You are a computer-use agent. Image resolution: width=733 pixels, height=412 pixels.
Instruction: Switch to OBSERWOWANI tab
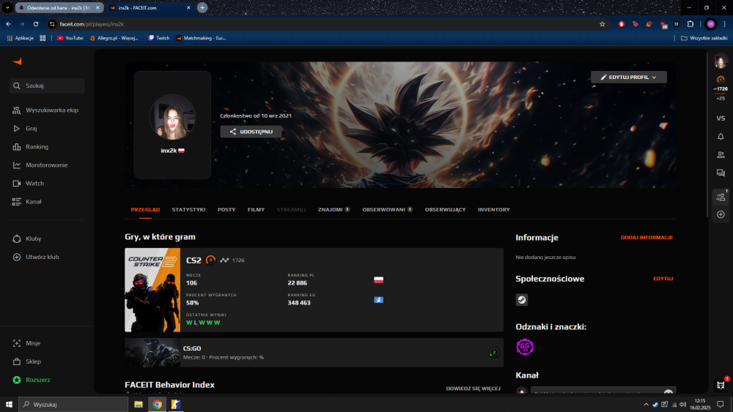[x=387, y=209]
